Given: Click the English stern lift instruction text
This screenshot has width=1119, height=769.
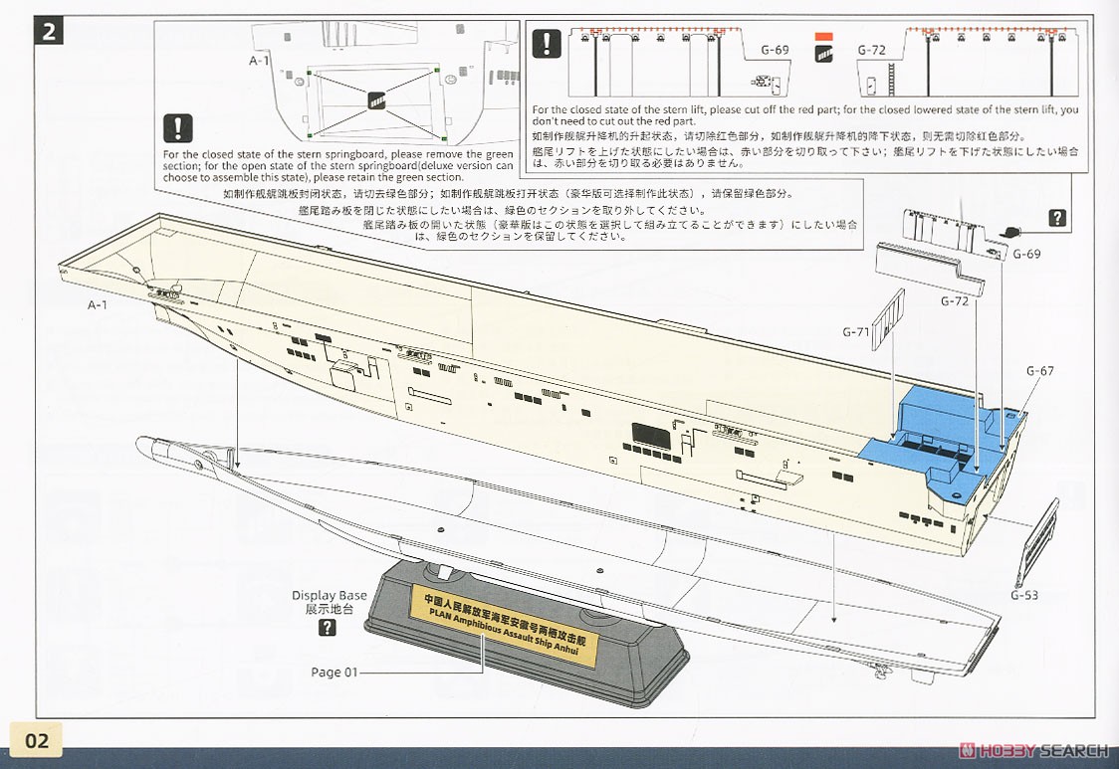Looking at the screenshot, I should coord(805,115).
